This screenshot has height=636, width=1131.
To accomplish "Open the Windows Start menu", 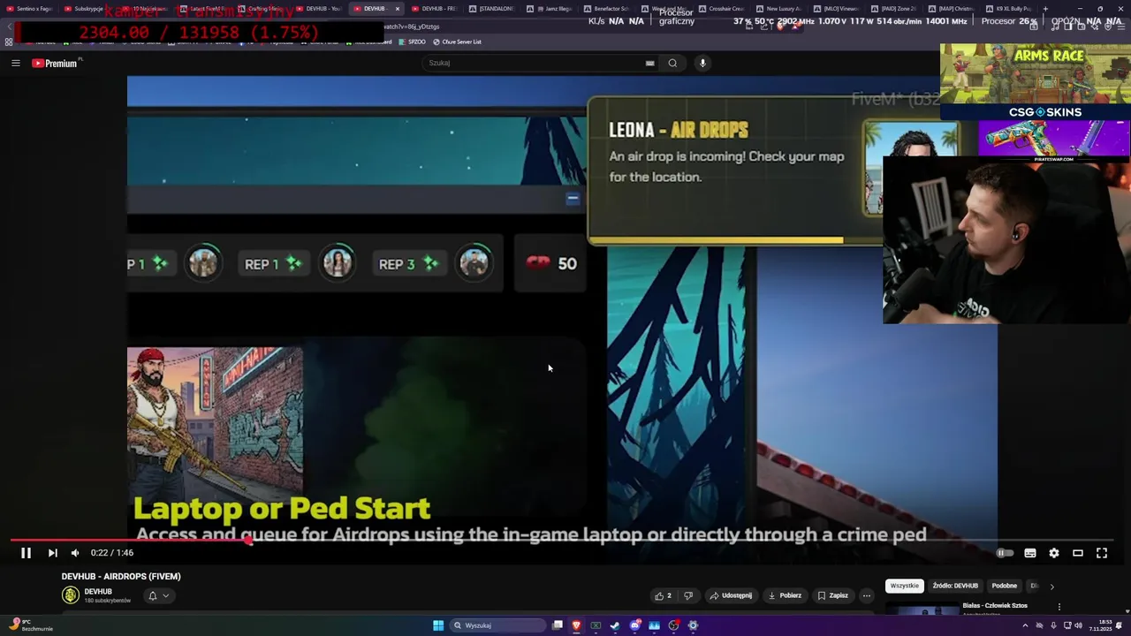I will [438, 625].
